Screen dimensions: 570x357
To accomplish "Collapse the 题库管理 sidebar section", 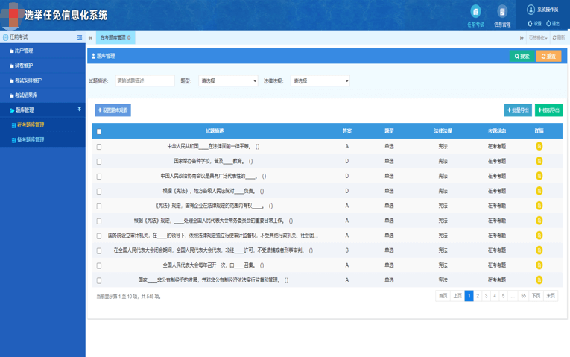I will click(42, 110).
